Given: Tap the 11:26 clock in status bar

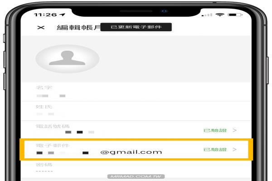Looking at the screenshot, I should tap(45, 15).
